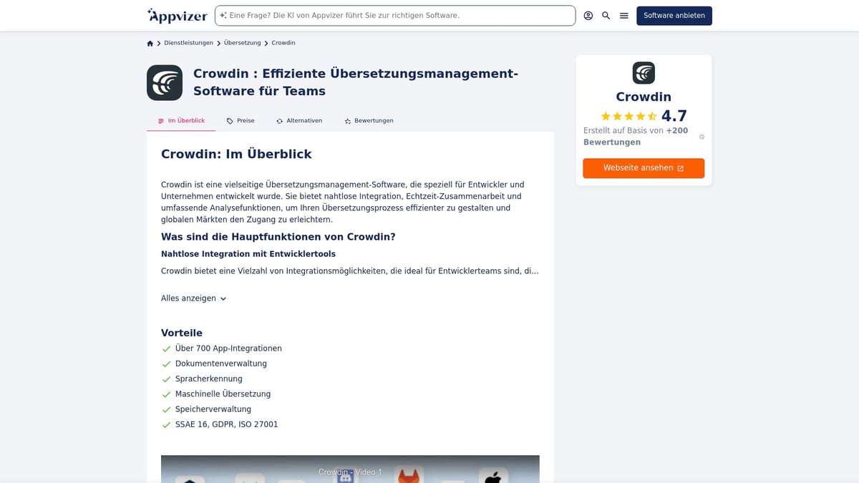Click the 4.7 rating score
Viewport: 859px width, 483px height.
pyautogui.click(x=674, y=116)
